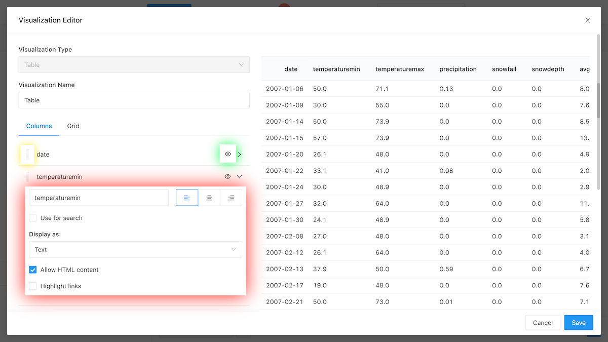
Task: Open the Visualization Type dropdown
Action: [134, 65]
